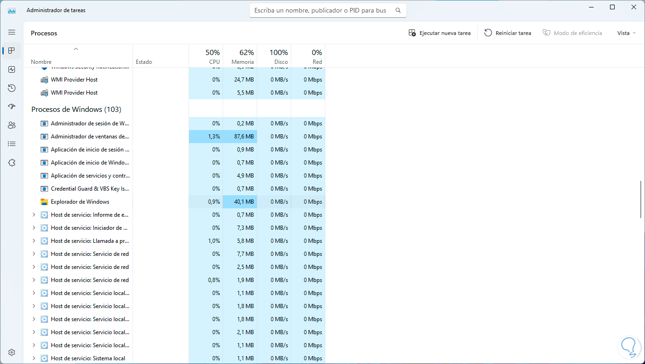
Task: Open the Services puzzle-piece sidebar icon
Action: pos(12,163)
